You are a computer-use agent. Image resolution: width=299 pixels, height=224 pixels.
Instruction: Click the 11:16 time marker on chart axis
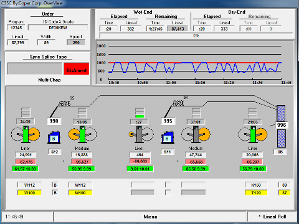coord(200,83)
